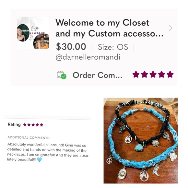This screenshot has height=188, width=188.
Task: Click the first large purple star
Action: pos(136,74)
